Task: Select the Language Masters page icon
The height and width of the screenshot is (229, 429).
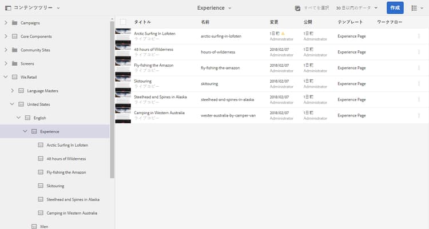Action: click(x=21, y=90)
